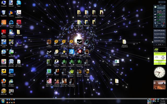The width and height of the screenshot is (167, 104).
Task: Open the taskbar date and time
Action: coord(162,101)
